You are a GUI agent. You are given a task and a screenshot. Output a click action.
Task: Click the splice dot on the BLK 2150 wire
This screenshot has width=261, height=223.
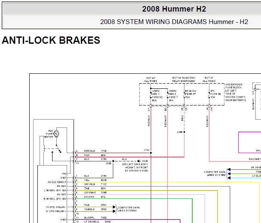click(x=113, y=161)
